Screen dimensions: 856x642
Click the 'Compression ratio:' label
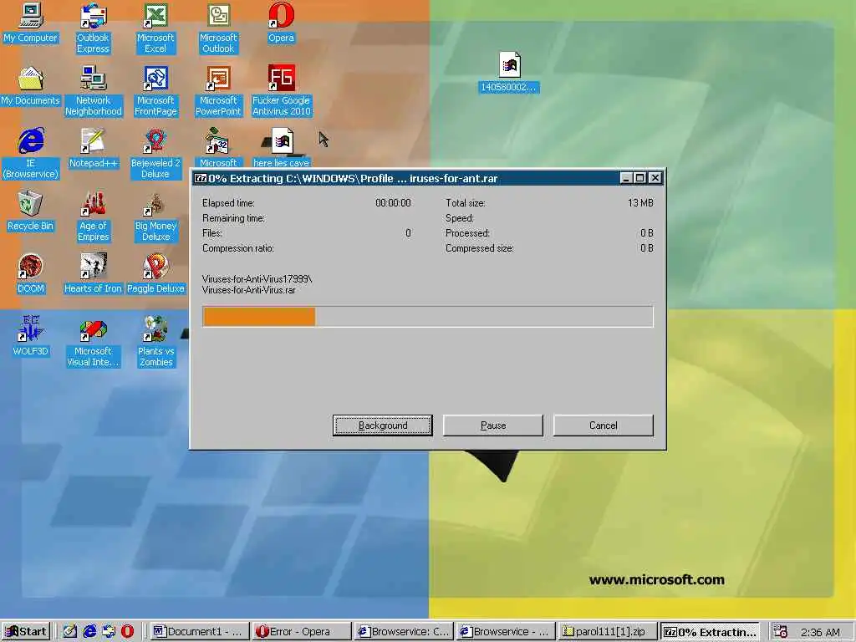pyautogui.click(x=238, y=247)
